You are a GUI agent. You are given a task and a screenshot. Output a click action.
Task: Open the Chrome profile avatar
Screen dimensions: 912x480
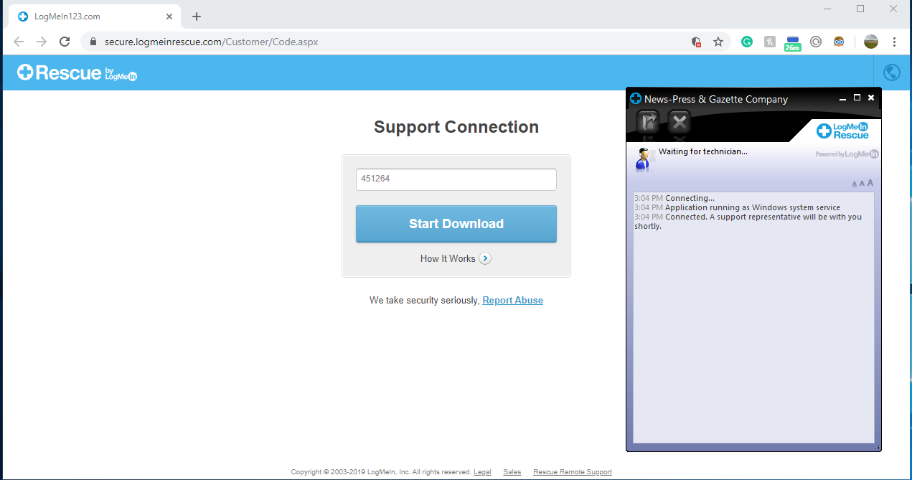[x=871, y=42]
